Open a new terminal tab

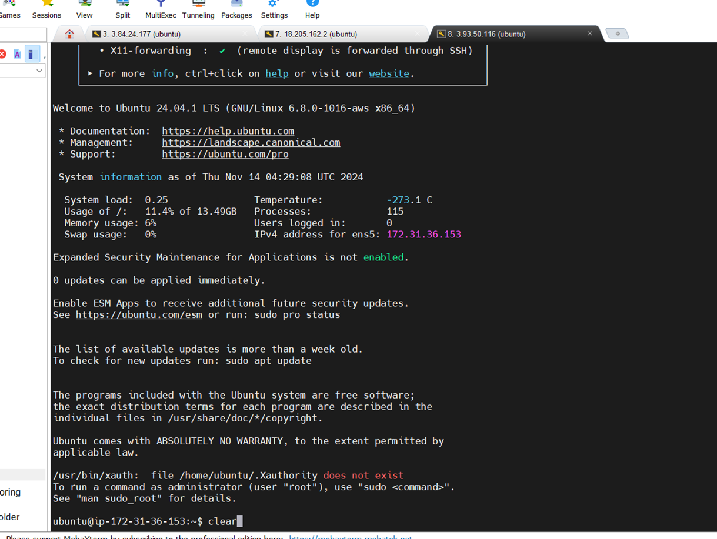pyautogui.click(x=617, y=34)
